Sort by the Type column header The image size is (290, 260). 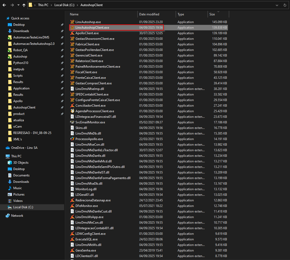click(181, 14)
